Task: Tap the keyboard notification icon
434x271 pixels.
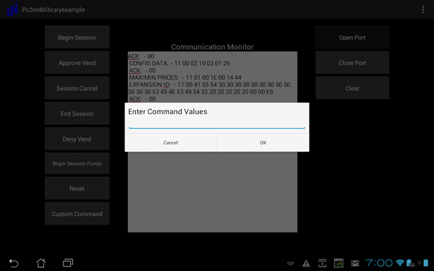Action: 290,263
